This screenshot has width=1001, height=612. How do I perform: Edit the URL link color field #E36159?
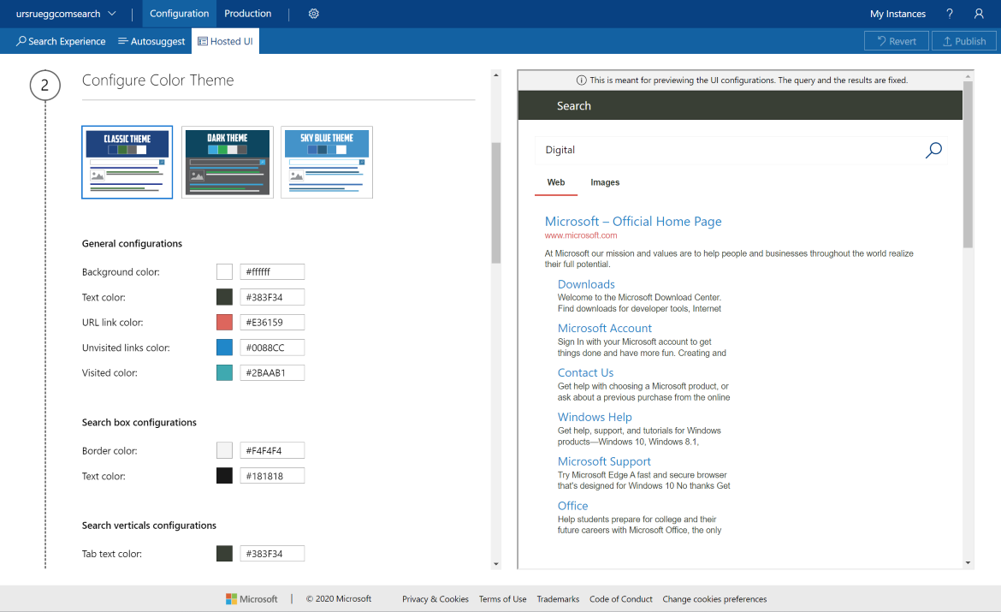[x=272, y=323]
